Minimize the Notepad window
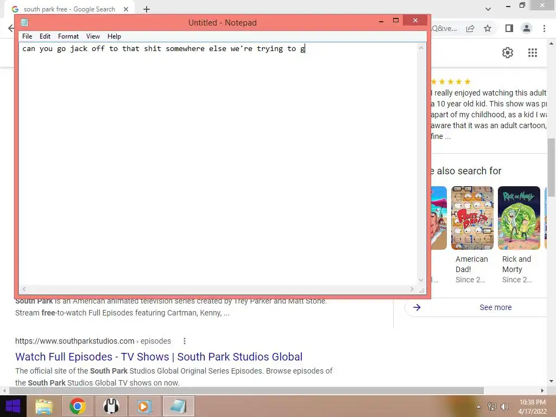Image resolution: width=556 pixels, height=417 pixels. click(381, 21)
